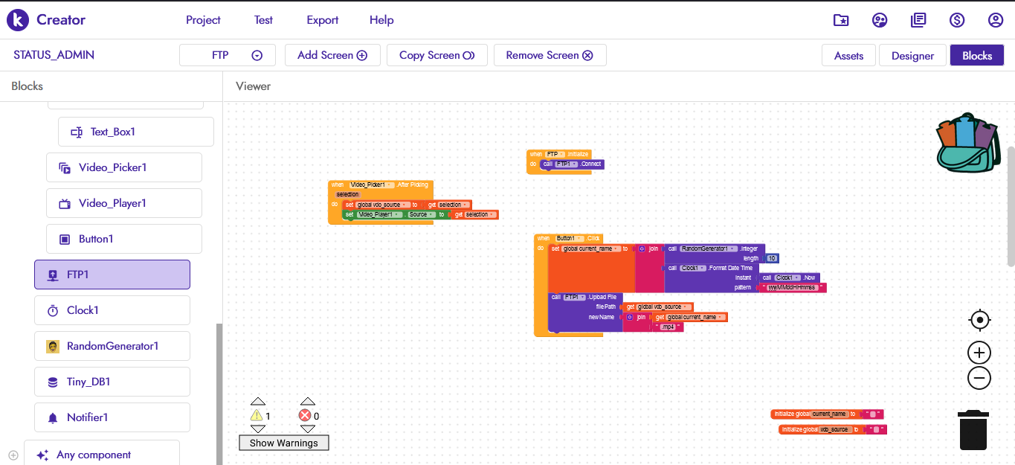The width and height of the screenshot is (1015, 465).
Task: Click the Show Warnings button
Action: pyautogui.click(x=283, y=443)
